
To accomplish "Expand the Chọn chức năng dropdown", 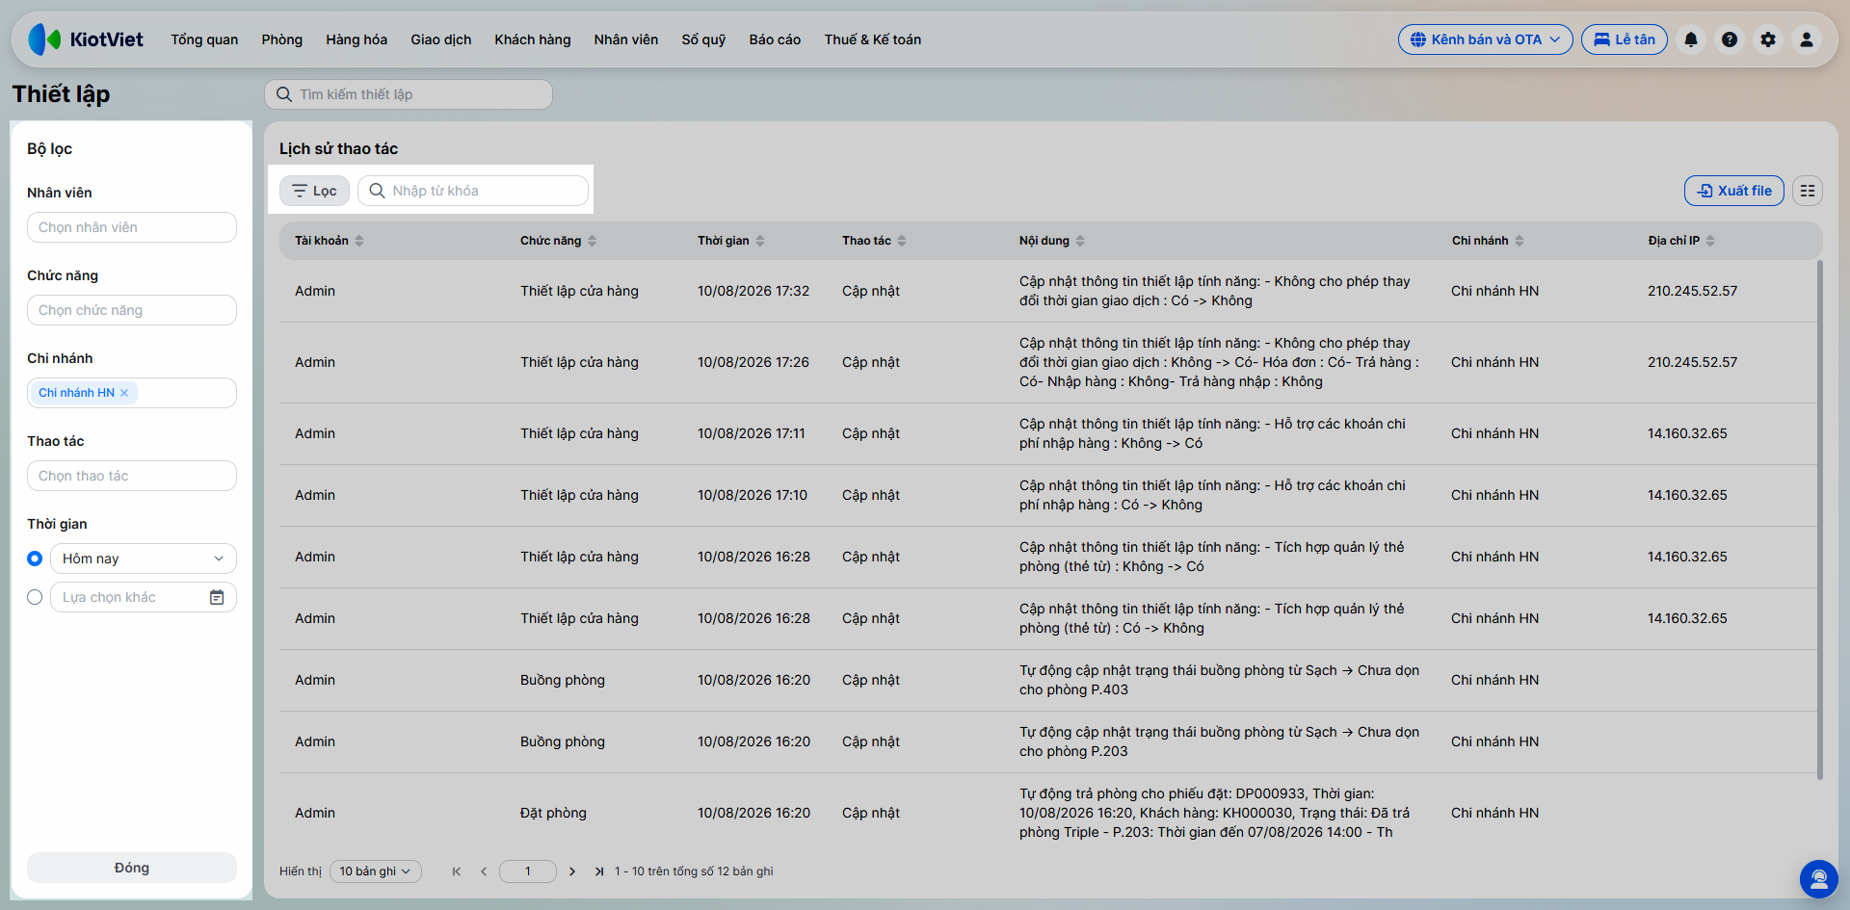I will 132,310.
